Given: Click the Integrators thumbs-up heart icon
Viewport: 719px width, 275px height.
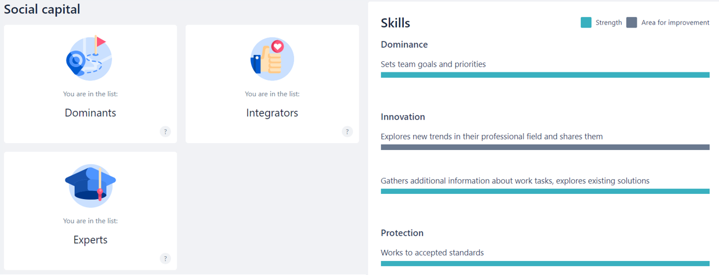Looking at the screenshot, I should (x=272, y=58).
